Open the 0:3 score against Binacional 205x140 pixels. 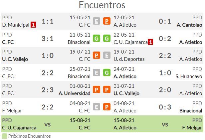click(x=165, y=107)
